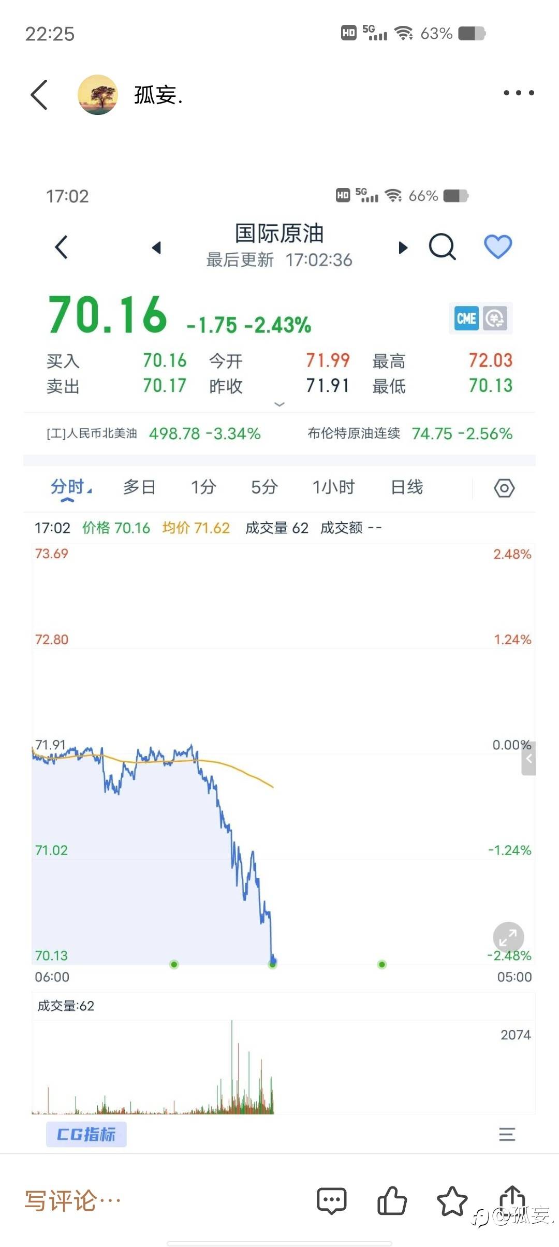Tap the back arrow beside 孤妄 avatar

coord(39,95)
